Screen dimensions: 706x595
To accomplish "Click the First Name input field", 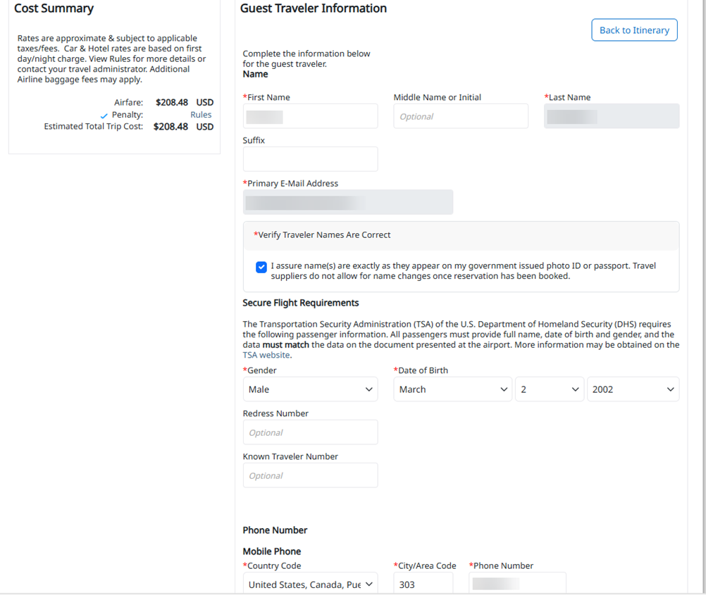I will pos(310,117).
